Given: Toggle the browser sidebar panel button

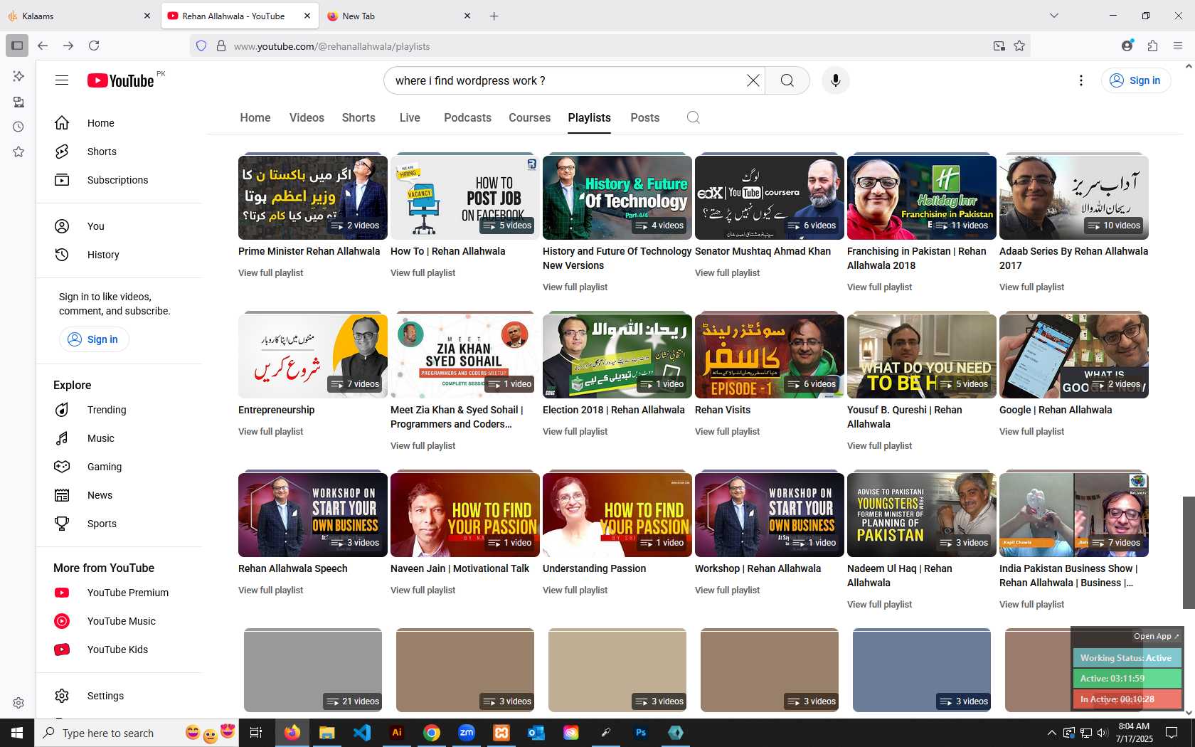Looking at the screenshot, I should (x=17, y=46).
